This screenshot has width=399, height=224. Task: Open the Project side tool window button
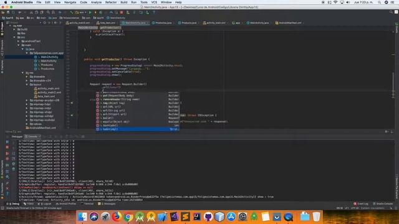click(2, 29)
